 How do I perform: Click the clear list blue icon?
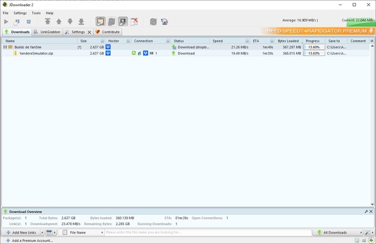[49, 232]
